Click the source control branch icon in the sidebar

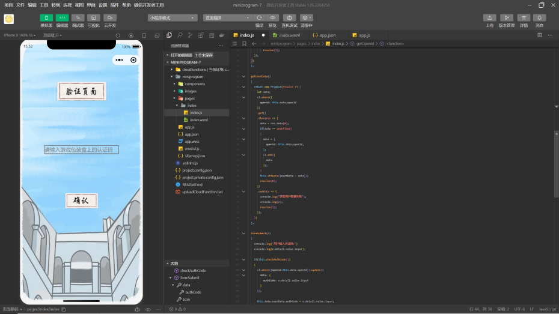pyautogui.click(x=190, y=35)
